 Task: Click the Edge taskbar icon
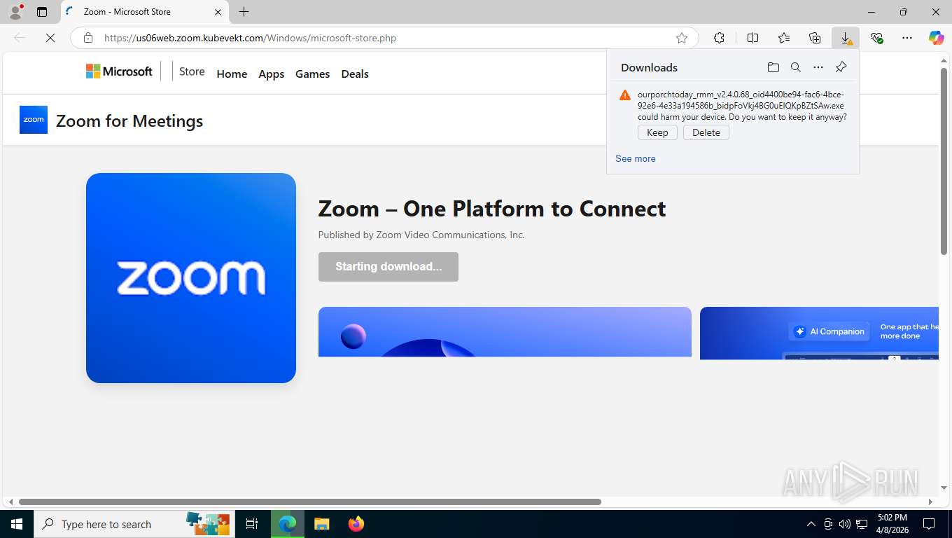[x=287, y=524]
